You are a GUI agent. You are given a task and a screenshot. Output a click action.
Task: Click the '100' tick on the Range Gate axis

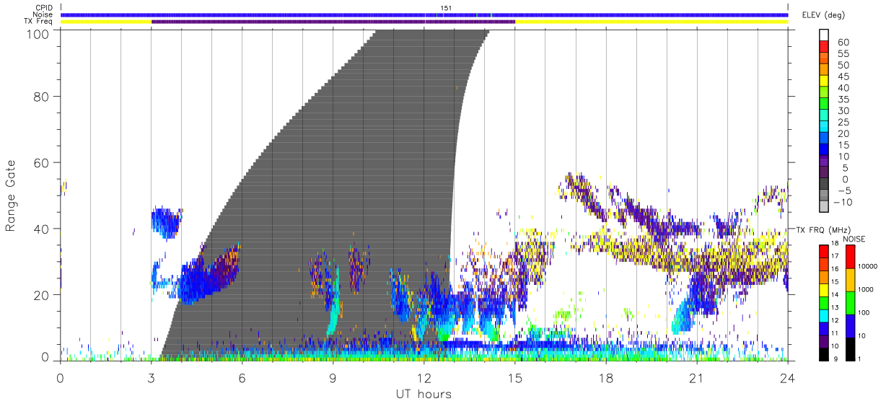pos(39,34)
